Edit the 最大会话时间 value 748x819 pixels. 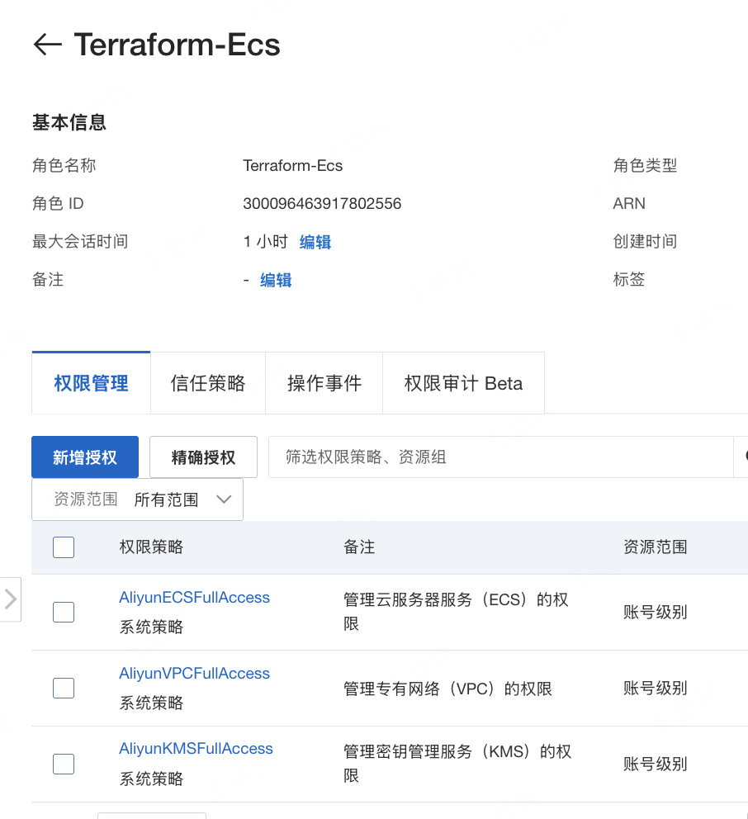pyautogui.click(x=315, y=242)
